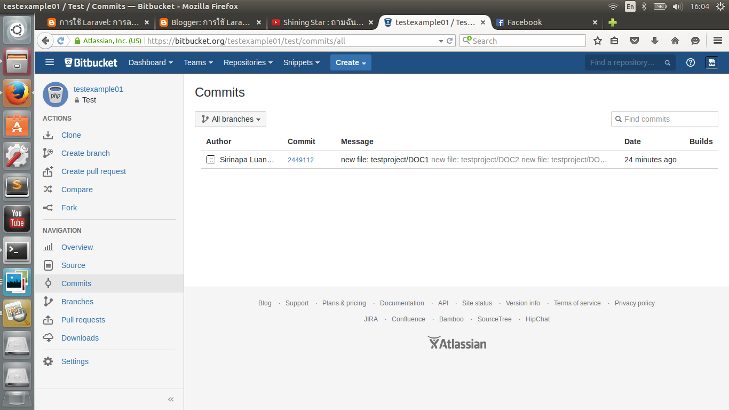Expand the Teams dropdown menu
The image size is (729, 410).
[x=198, y=62]
